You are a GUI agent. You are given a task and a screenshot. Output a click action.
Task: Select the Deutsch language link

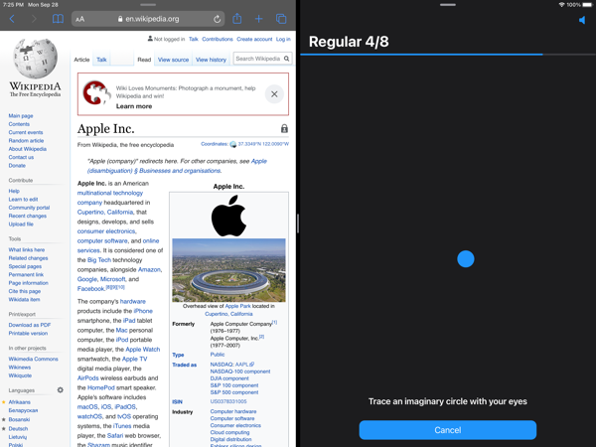tap(18, 429)
